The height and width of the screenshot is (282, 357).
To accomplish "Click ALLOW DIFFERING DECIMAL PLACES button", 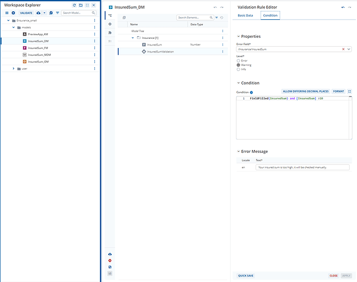I will pyautogui.click(x=306, y=91).
